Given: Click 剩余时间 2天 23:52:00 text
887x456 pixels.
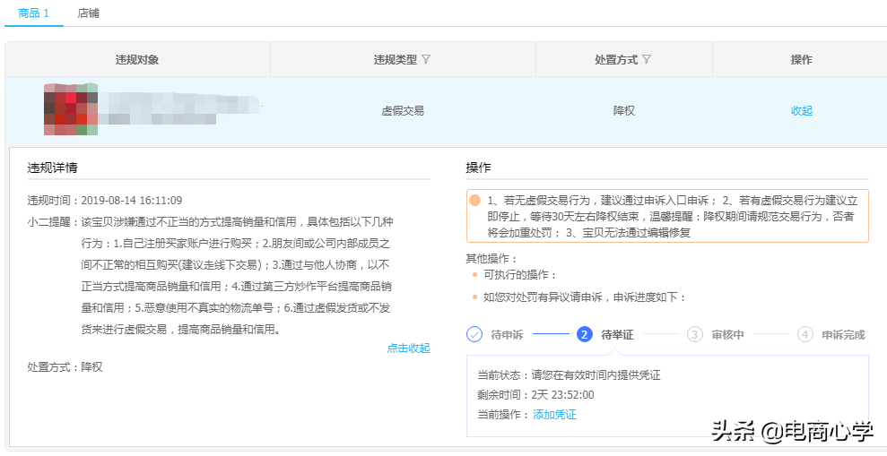Looking at the screenshot, I should coord(535,395).
